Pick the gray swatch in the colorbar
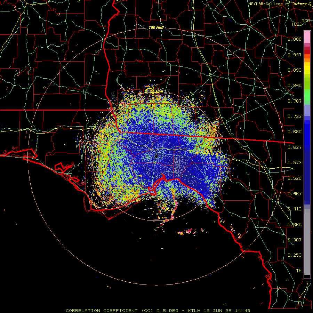The image size is (313, 313). coord(307,242)
